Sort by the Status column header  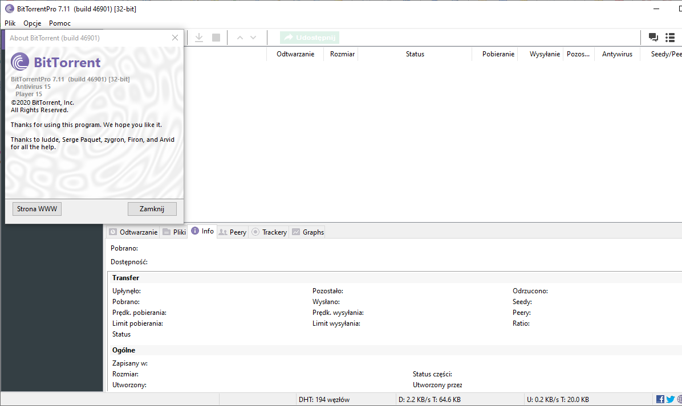pyautogui.click(x=415, y=54)
